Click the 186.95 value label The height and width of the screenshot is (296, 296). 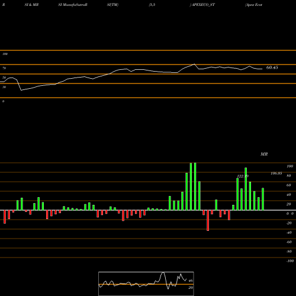pos(276,173)
